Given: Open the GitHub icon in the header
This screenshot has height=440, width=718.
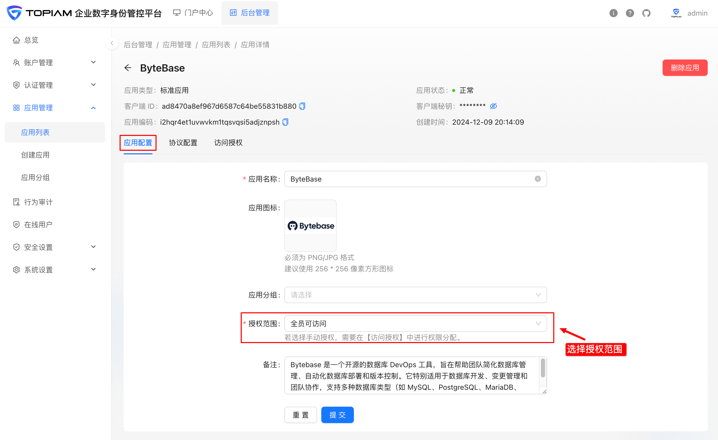Looking at the screenshot, I should point(646,13).
